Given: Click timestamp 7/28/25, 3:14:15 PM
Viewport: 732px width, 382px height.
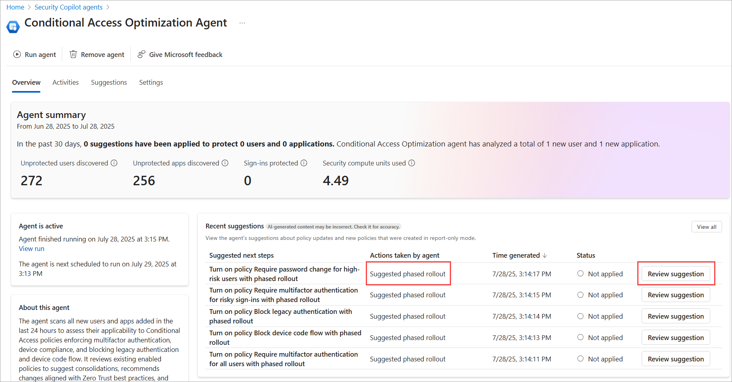Looking at the screenshot, I should coord(522,295).
